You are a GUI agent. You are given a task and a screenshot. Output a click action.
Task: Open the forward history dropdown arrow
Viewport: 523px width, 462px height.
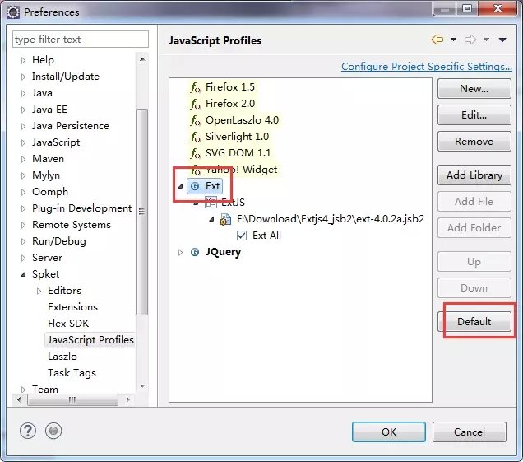486,40
